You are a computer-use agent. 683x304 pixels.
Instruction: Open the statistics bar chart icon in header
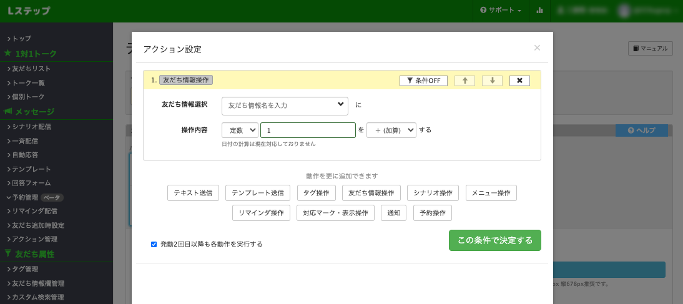(539, 11)
